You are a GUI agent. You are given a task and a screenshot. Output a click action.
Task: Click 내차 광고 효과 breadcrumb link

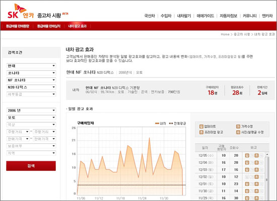[x=264, y=34]
